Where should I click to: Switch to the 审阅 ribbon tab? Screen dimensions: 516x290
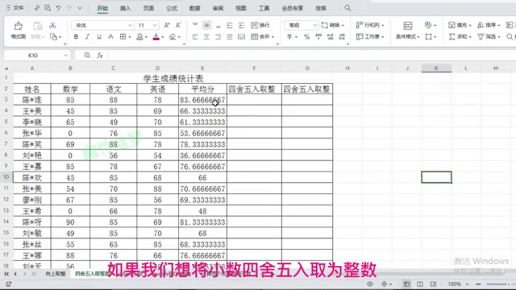pos(218,8)
